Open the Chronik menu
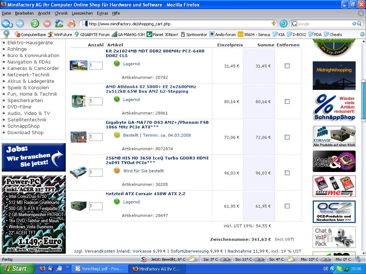The height and width of the screenshot is (274, 366). 61,13
